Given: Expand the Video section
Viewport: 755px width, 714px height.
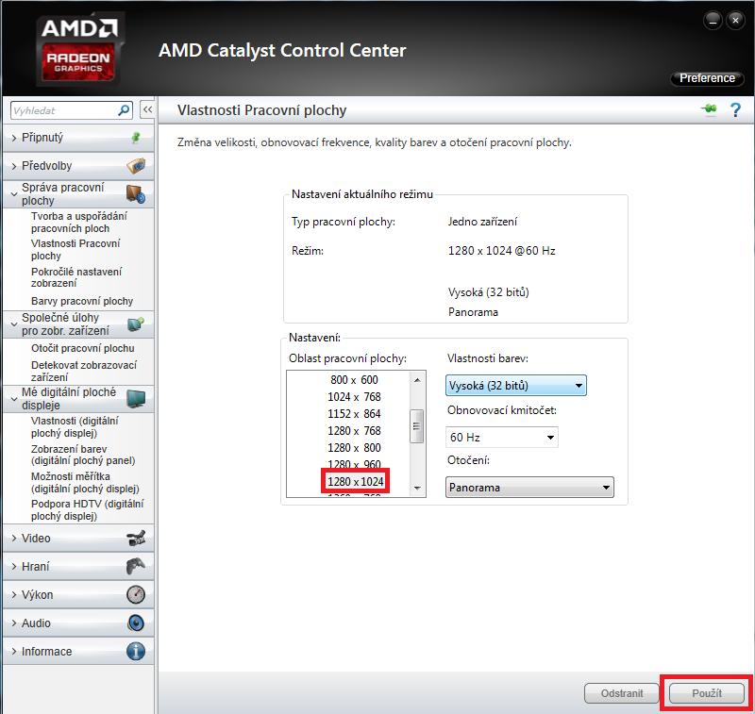Looking at the screenshot, I should tap(14, 539).
